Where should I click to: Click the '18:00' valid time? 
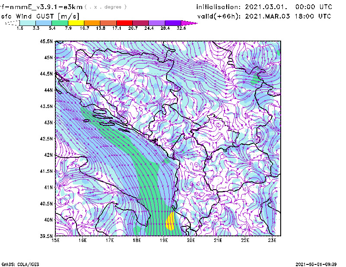[x=305, y=16]
